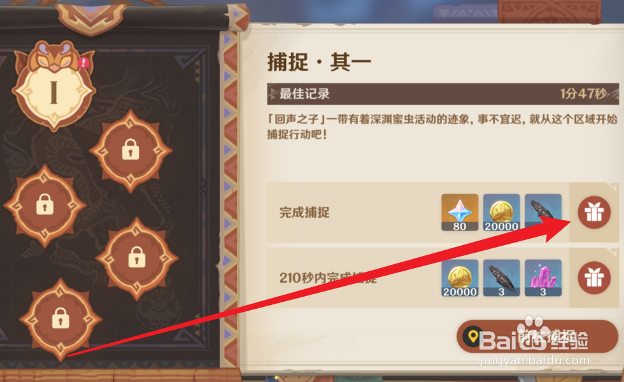Image resolution: width=624 pixels, height=382 pixels.
Task: Claim gift reward for 210秒内完成捕捉
Action: [594, 278]
